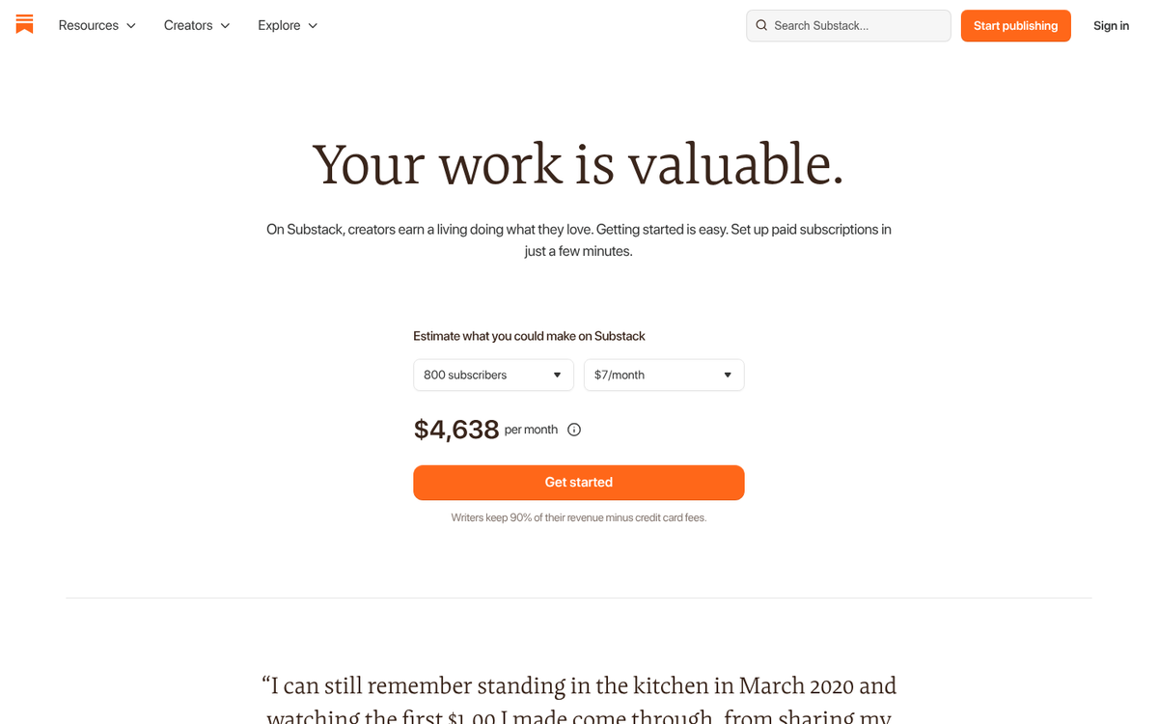Click the Start publishing button
Screen dimensions: 1158x724
coord(1015,26)
